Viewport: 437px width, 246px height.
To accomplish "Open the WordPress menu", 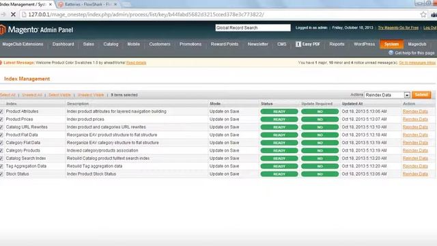I will click(x=364, y=44).
